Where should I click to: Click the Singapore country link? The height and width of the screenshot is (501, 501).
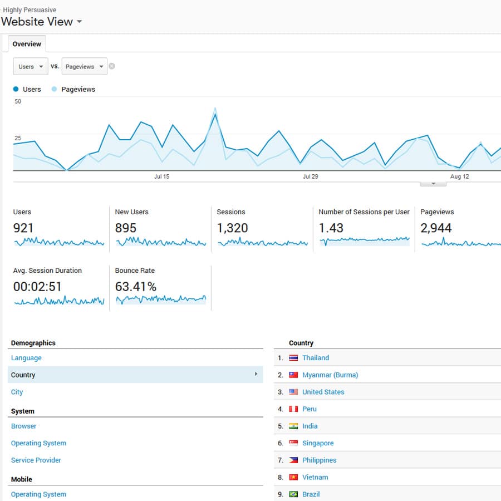[318, 443]
